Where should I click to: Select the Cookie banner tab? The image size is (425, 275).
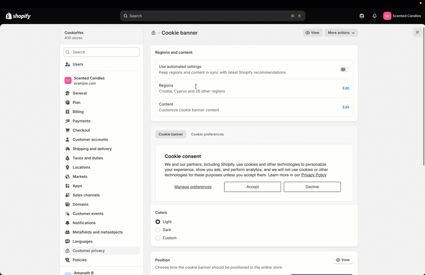[171, 134]
